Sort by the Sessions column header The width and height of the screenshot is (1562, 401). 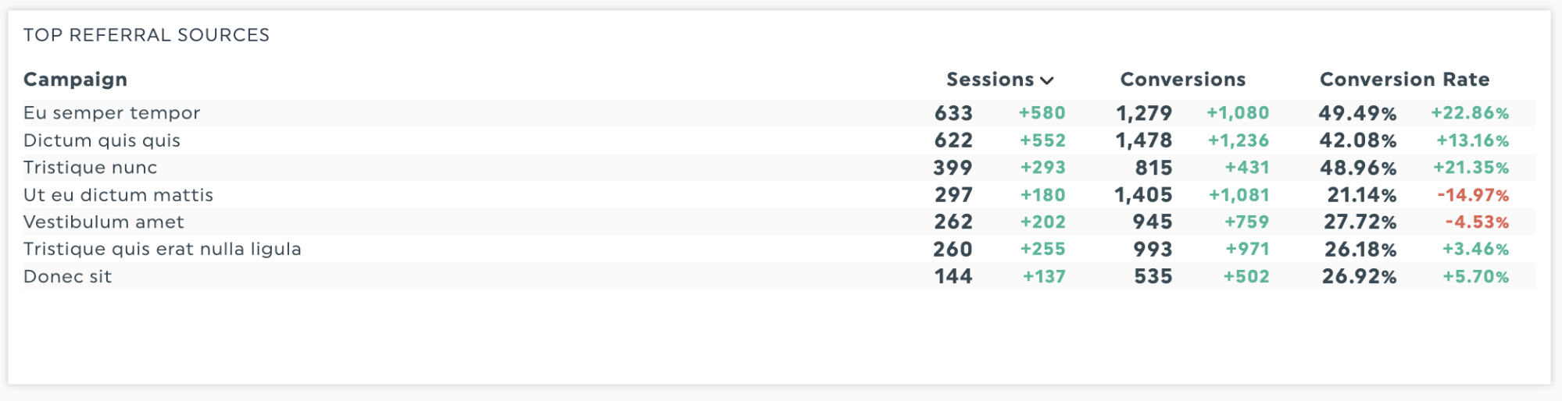click(x=990, y=80)
